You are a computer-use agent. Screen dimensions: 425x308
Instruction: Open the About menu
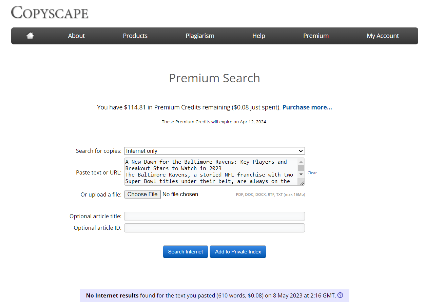pyautogui.click(x=76, y=36)
